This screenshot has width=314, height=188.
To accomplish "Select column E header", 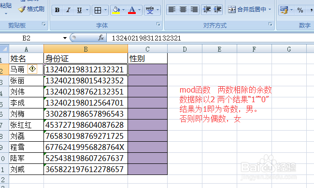I will click(x=219, y=49).
